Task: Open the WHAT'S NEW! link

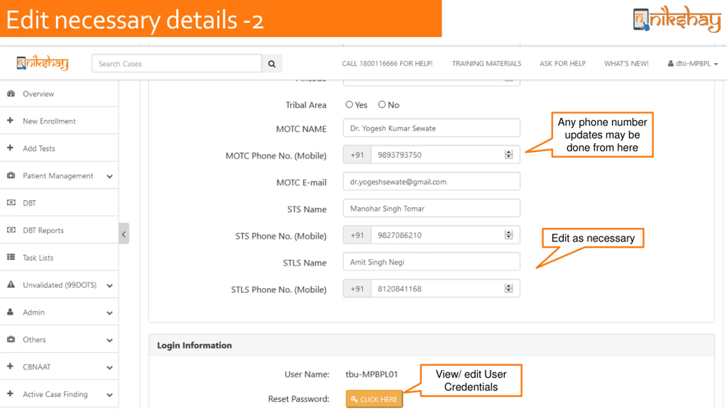Action: 626,64
